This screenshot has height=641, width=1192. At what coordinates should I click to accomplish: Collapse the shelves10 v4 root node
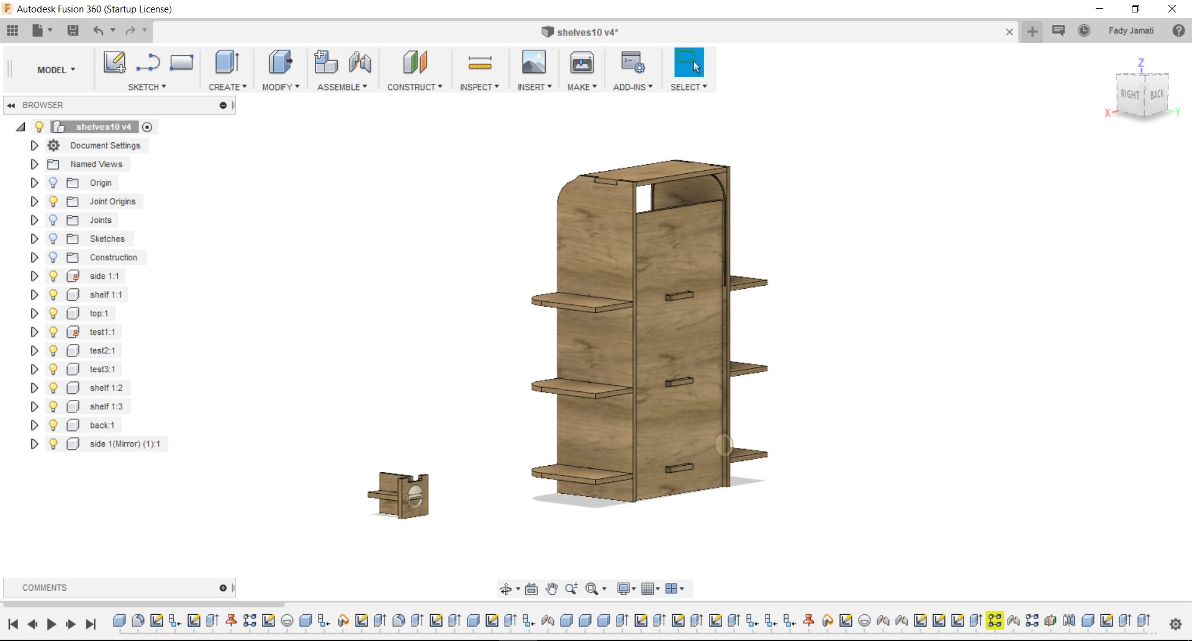point(20,127)
